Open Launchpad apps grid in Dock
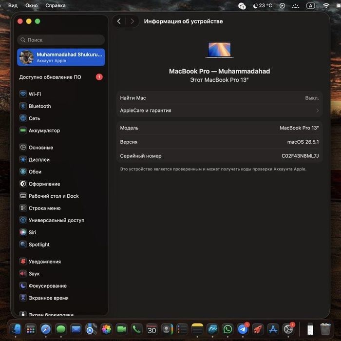341x341 pixels. [x=31, y=329]
